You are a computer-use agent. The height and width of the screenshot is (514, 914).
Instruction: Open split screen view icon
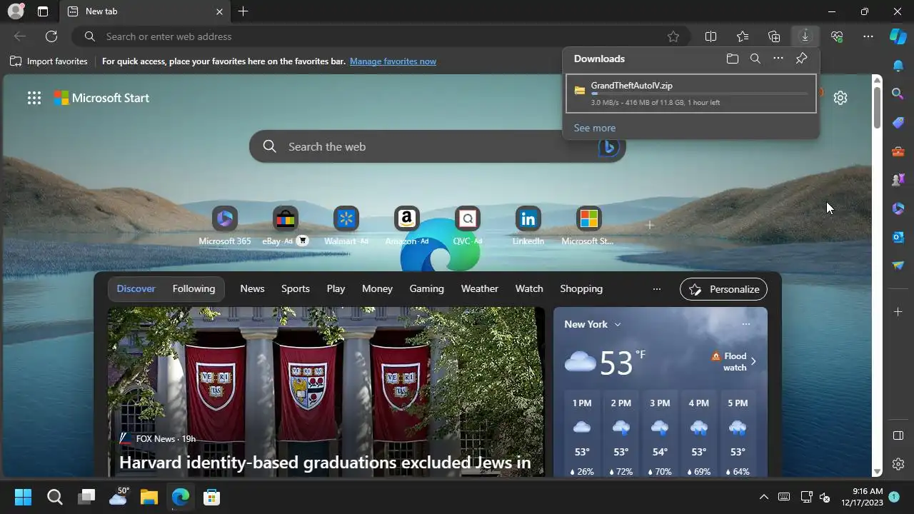point(710,36)
